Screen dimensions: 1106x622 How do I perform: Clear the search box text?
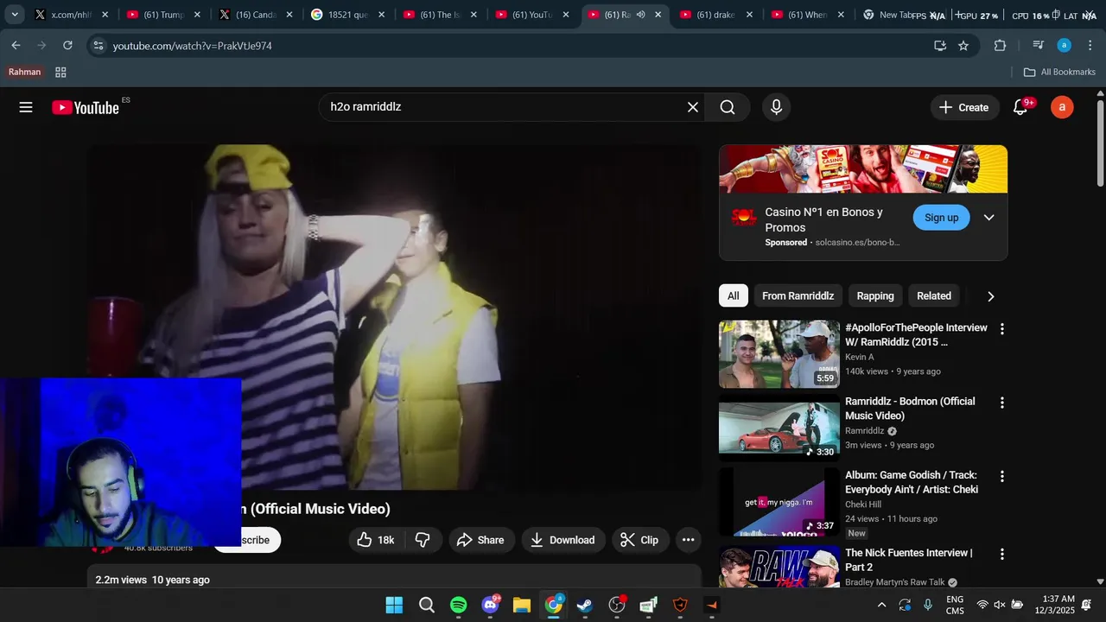coord(692,107)
